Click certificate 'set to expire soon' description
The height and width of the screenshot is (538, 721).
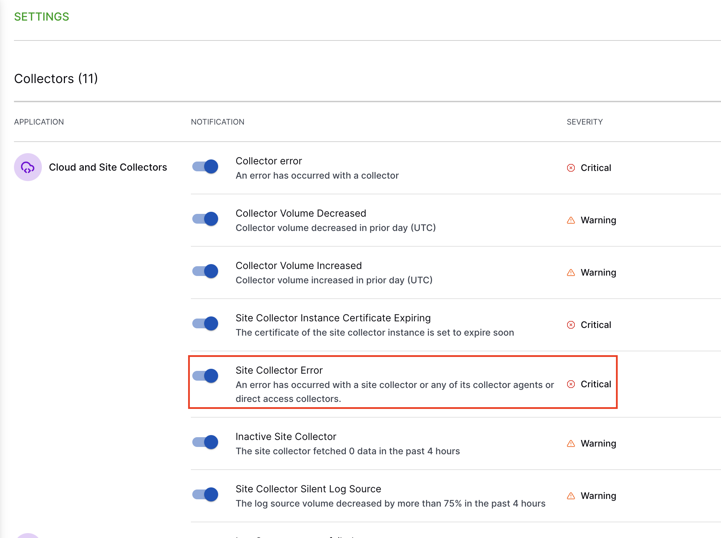point(375,332)
